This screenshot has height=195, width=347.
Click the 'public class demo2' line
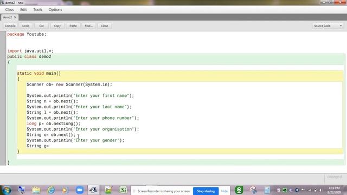pyautogui.click(x=29, y=56)
